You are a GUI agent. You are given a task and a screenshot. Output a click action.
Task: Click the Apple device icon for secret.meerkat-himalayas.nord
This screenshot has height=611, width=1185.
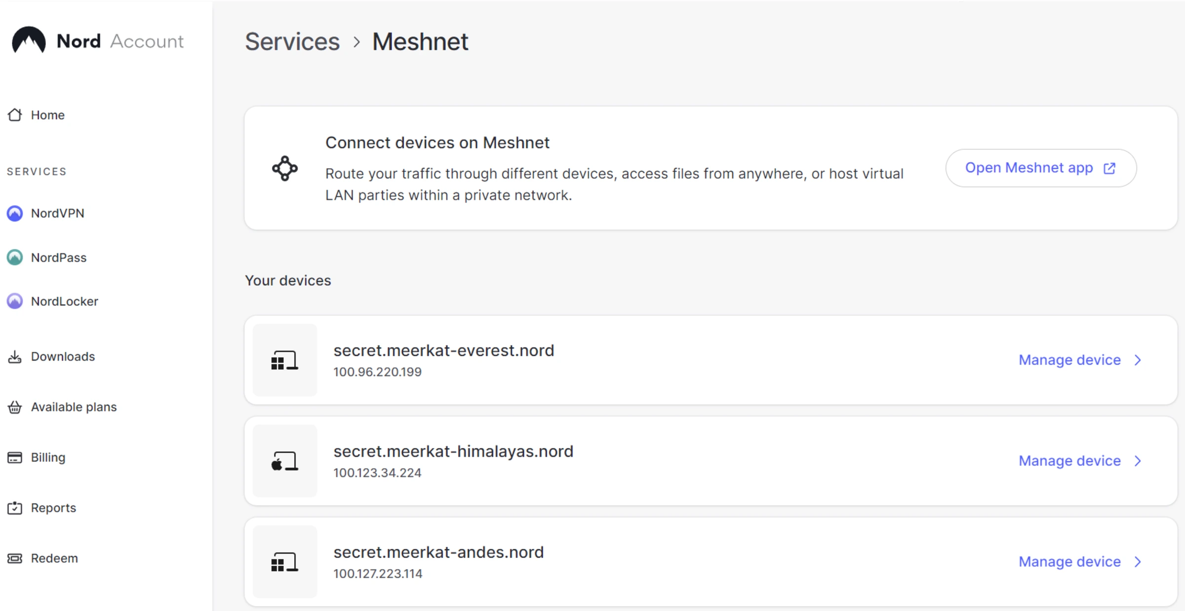pyautogui.click(x=284, y=460)
